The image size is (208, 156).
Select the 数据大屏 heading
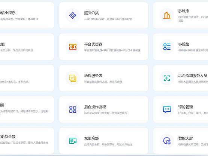(186, 138)
